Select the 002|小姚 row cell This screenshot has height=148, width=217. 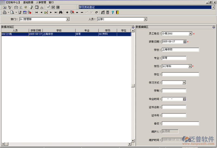coord(15,34)
